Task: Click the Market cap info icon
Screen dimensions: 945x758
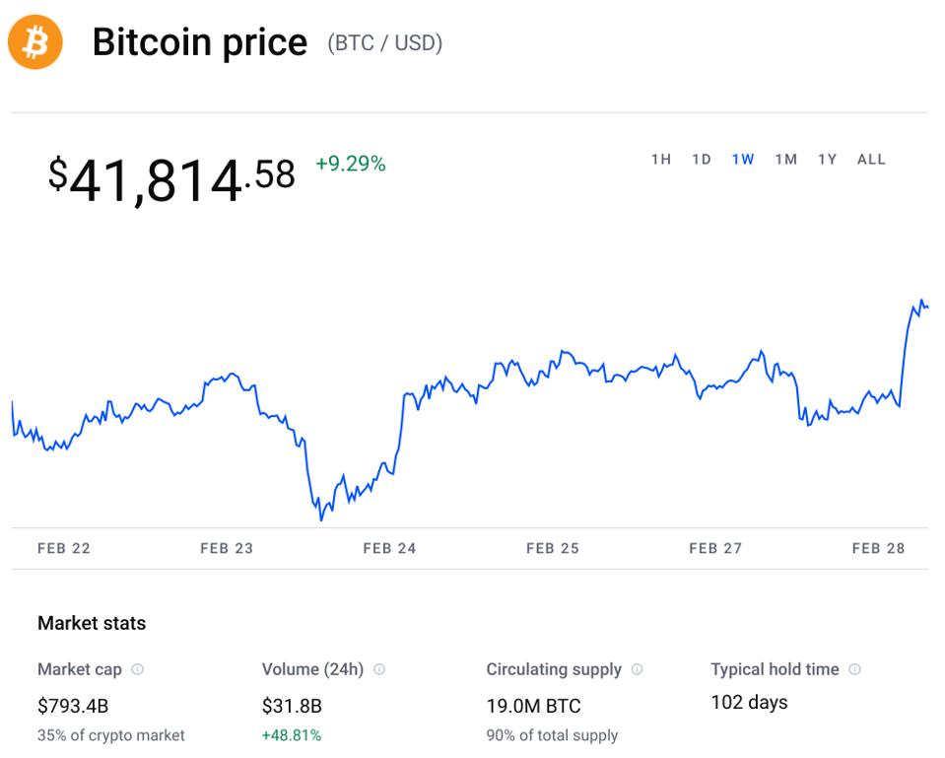Action: point(137,669)
